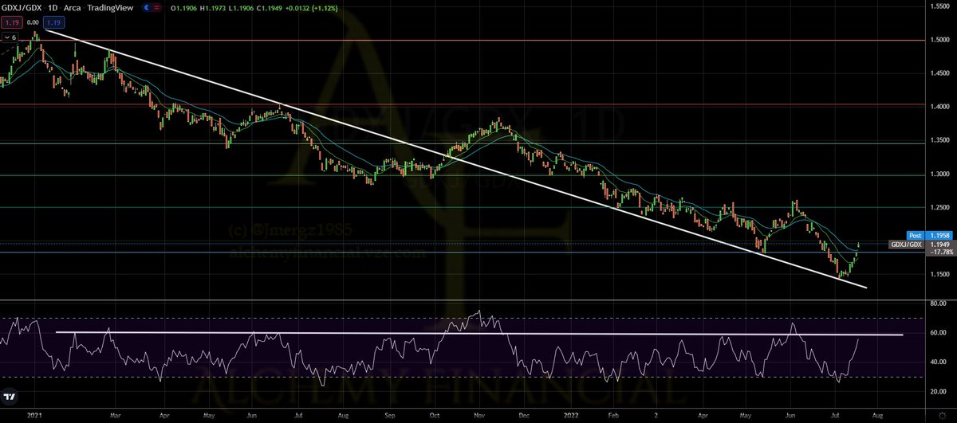Click the 1.1500 price axis level
957x423 pixels.
point(939,274)
